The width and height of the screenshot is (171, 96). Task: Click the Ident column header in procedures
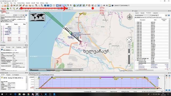click(155, 20)
